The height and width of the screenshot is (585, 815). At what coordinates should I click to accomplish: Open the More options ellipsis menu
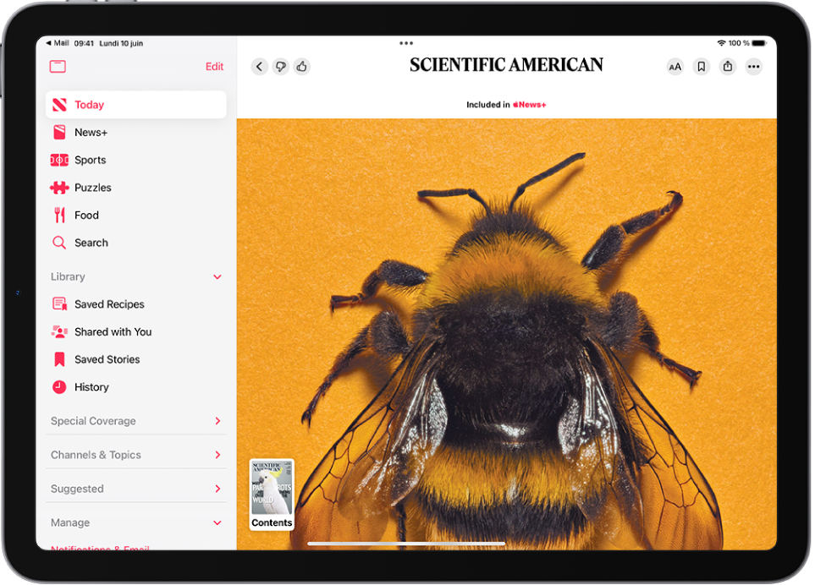click(x=753, y=66)
